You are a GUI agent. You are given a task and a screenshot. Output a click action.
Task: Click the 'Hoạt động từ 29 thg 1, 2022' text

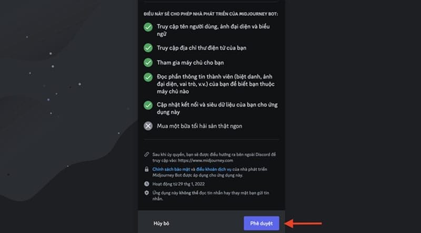[178, 184]
